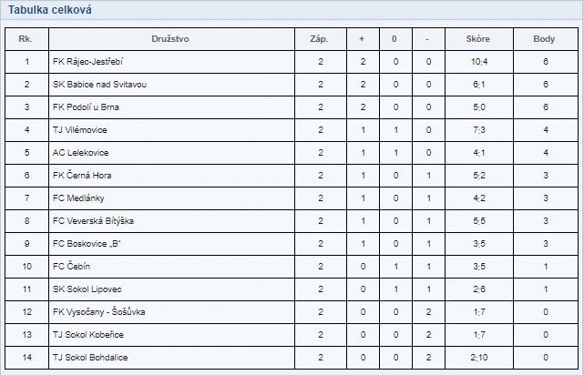Screen dimensions: 584x375
Task: Choose FK Černá Hora entry
Action: [82, 176]
